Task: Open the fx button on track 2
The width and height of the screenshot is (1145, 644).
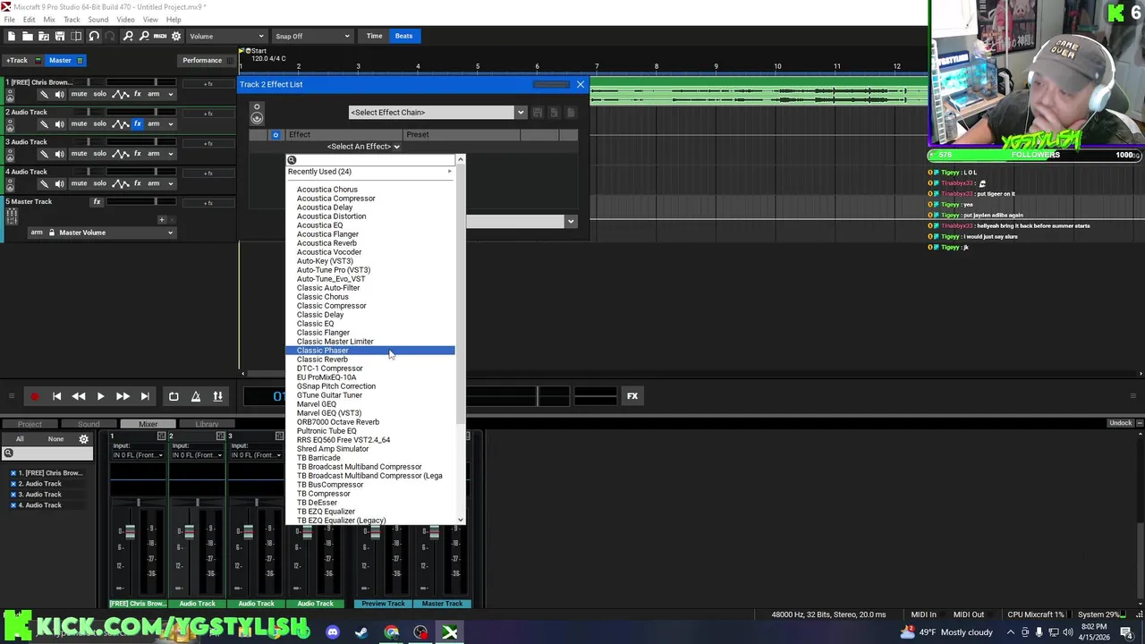Action: 137,123
